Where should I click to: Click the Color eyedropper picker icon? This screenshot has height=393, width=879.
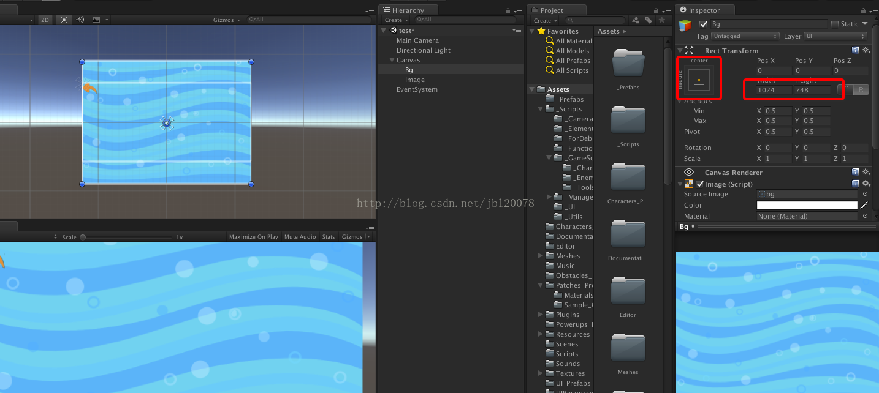click(x=864, y=206)
